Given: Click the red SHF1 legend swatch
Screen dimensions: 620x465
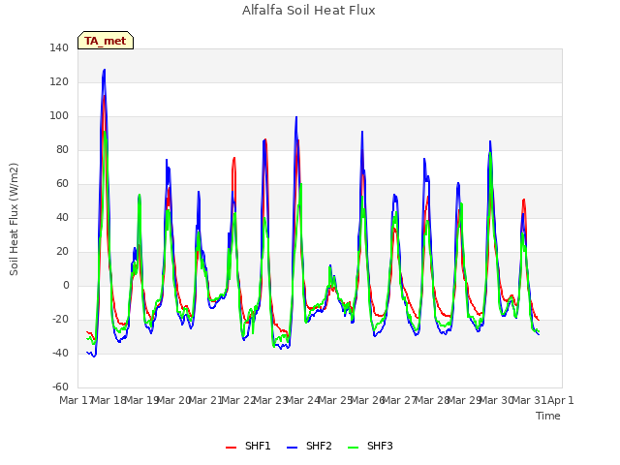Looking at the screenshot, I should tap(231, 448).
